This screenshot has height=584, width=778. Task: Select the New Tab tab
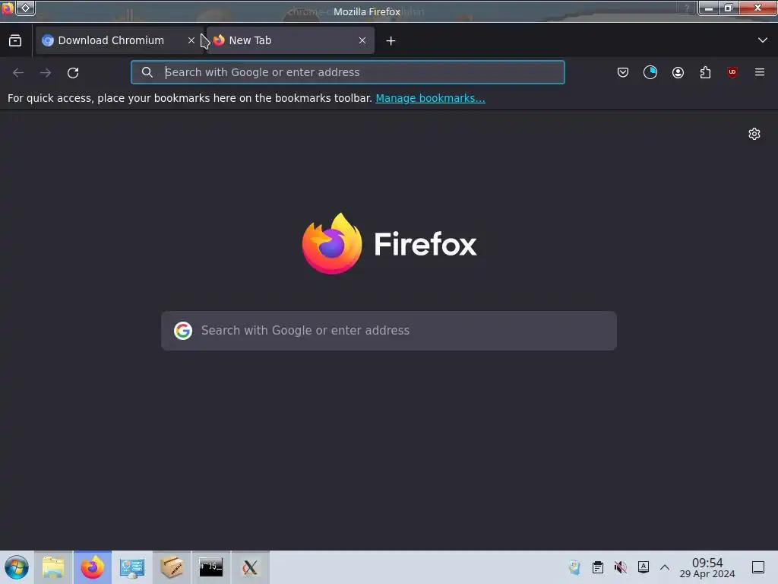(x=290, y=40)
